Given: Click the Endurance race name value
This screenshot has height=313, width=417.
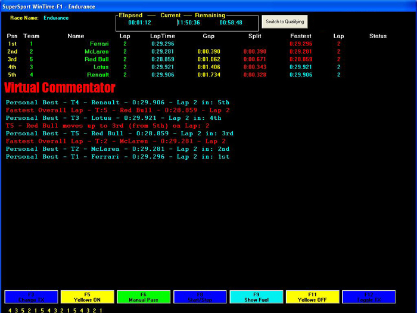Looking at the screenshot, I should click(x=56, y=18).
